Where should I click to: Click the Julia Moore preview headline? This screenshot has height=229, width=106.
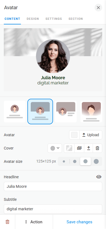(53, 78)
